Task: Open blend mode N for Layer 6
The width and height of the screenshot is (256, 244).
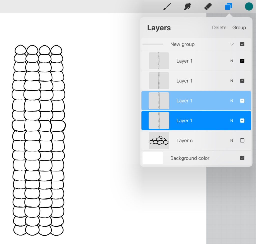Action: (x=231, y=141)
